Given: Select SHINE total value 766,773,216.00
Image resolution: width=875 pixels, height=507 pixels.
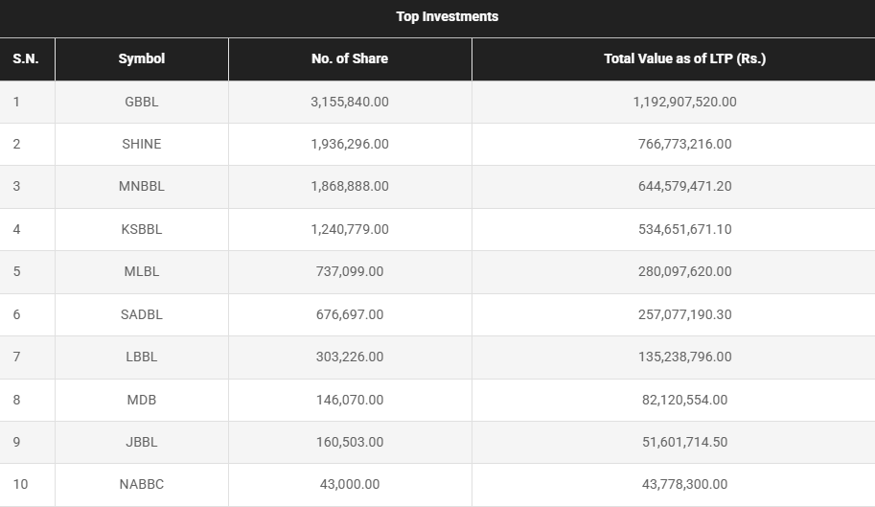Looking at the screenshot, I should pyautogui.click(x=684, y=144).
